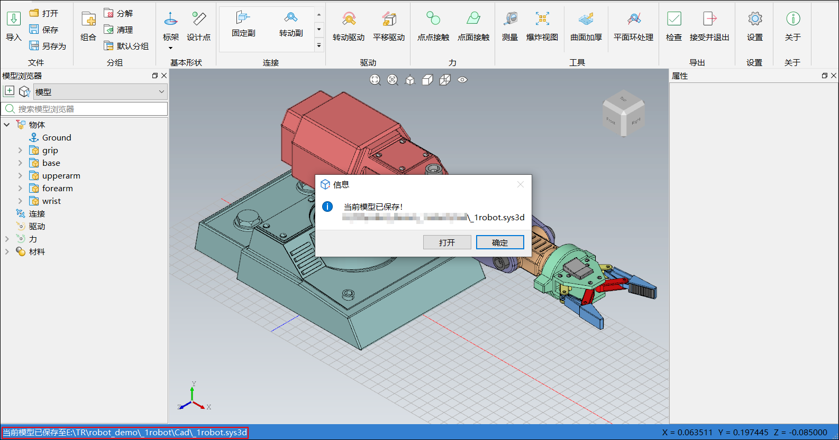Expand the grip tree node
The image size is (839, 440).
point(20,151)
